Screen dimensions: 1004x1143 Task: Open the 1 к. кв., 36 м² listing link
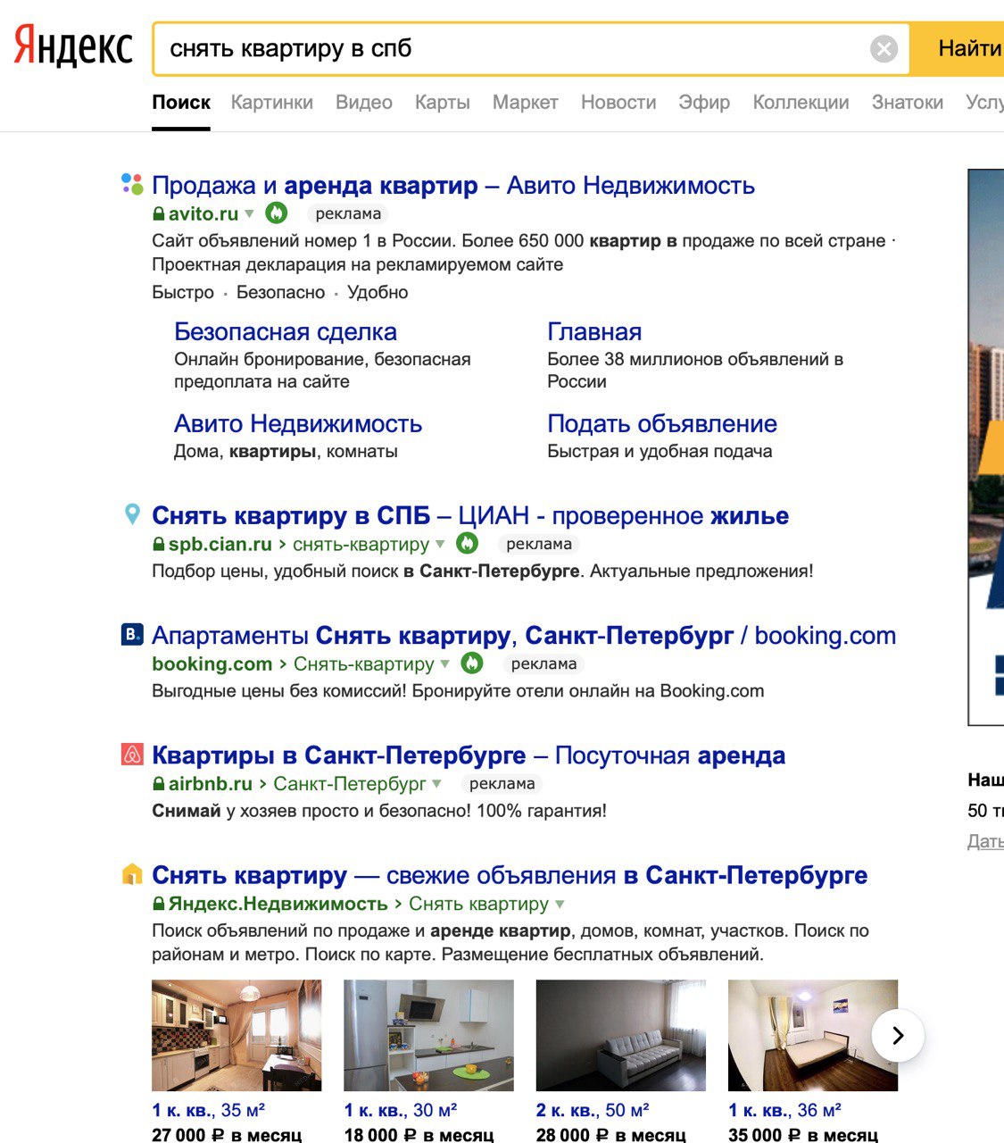tap(785, 1110)
